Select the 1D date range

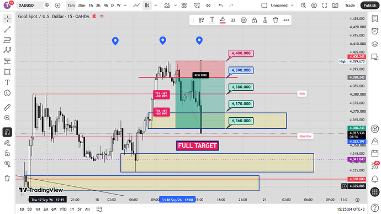[22, 209]
